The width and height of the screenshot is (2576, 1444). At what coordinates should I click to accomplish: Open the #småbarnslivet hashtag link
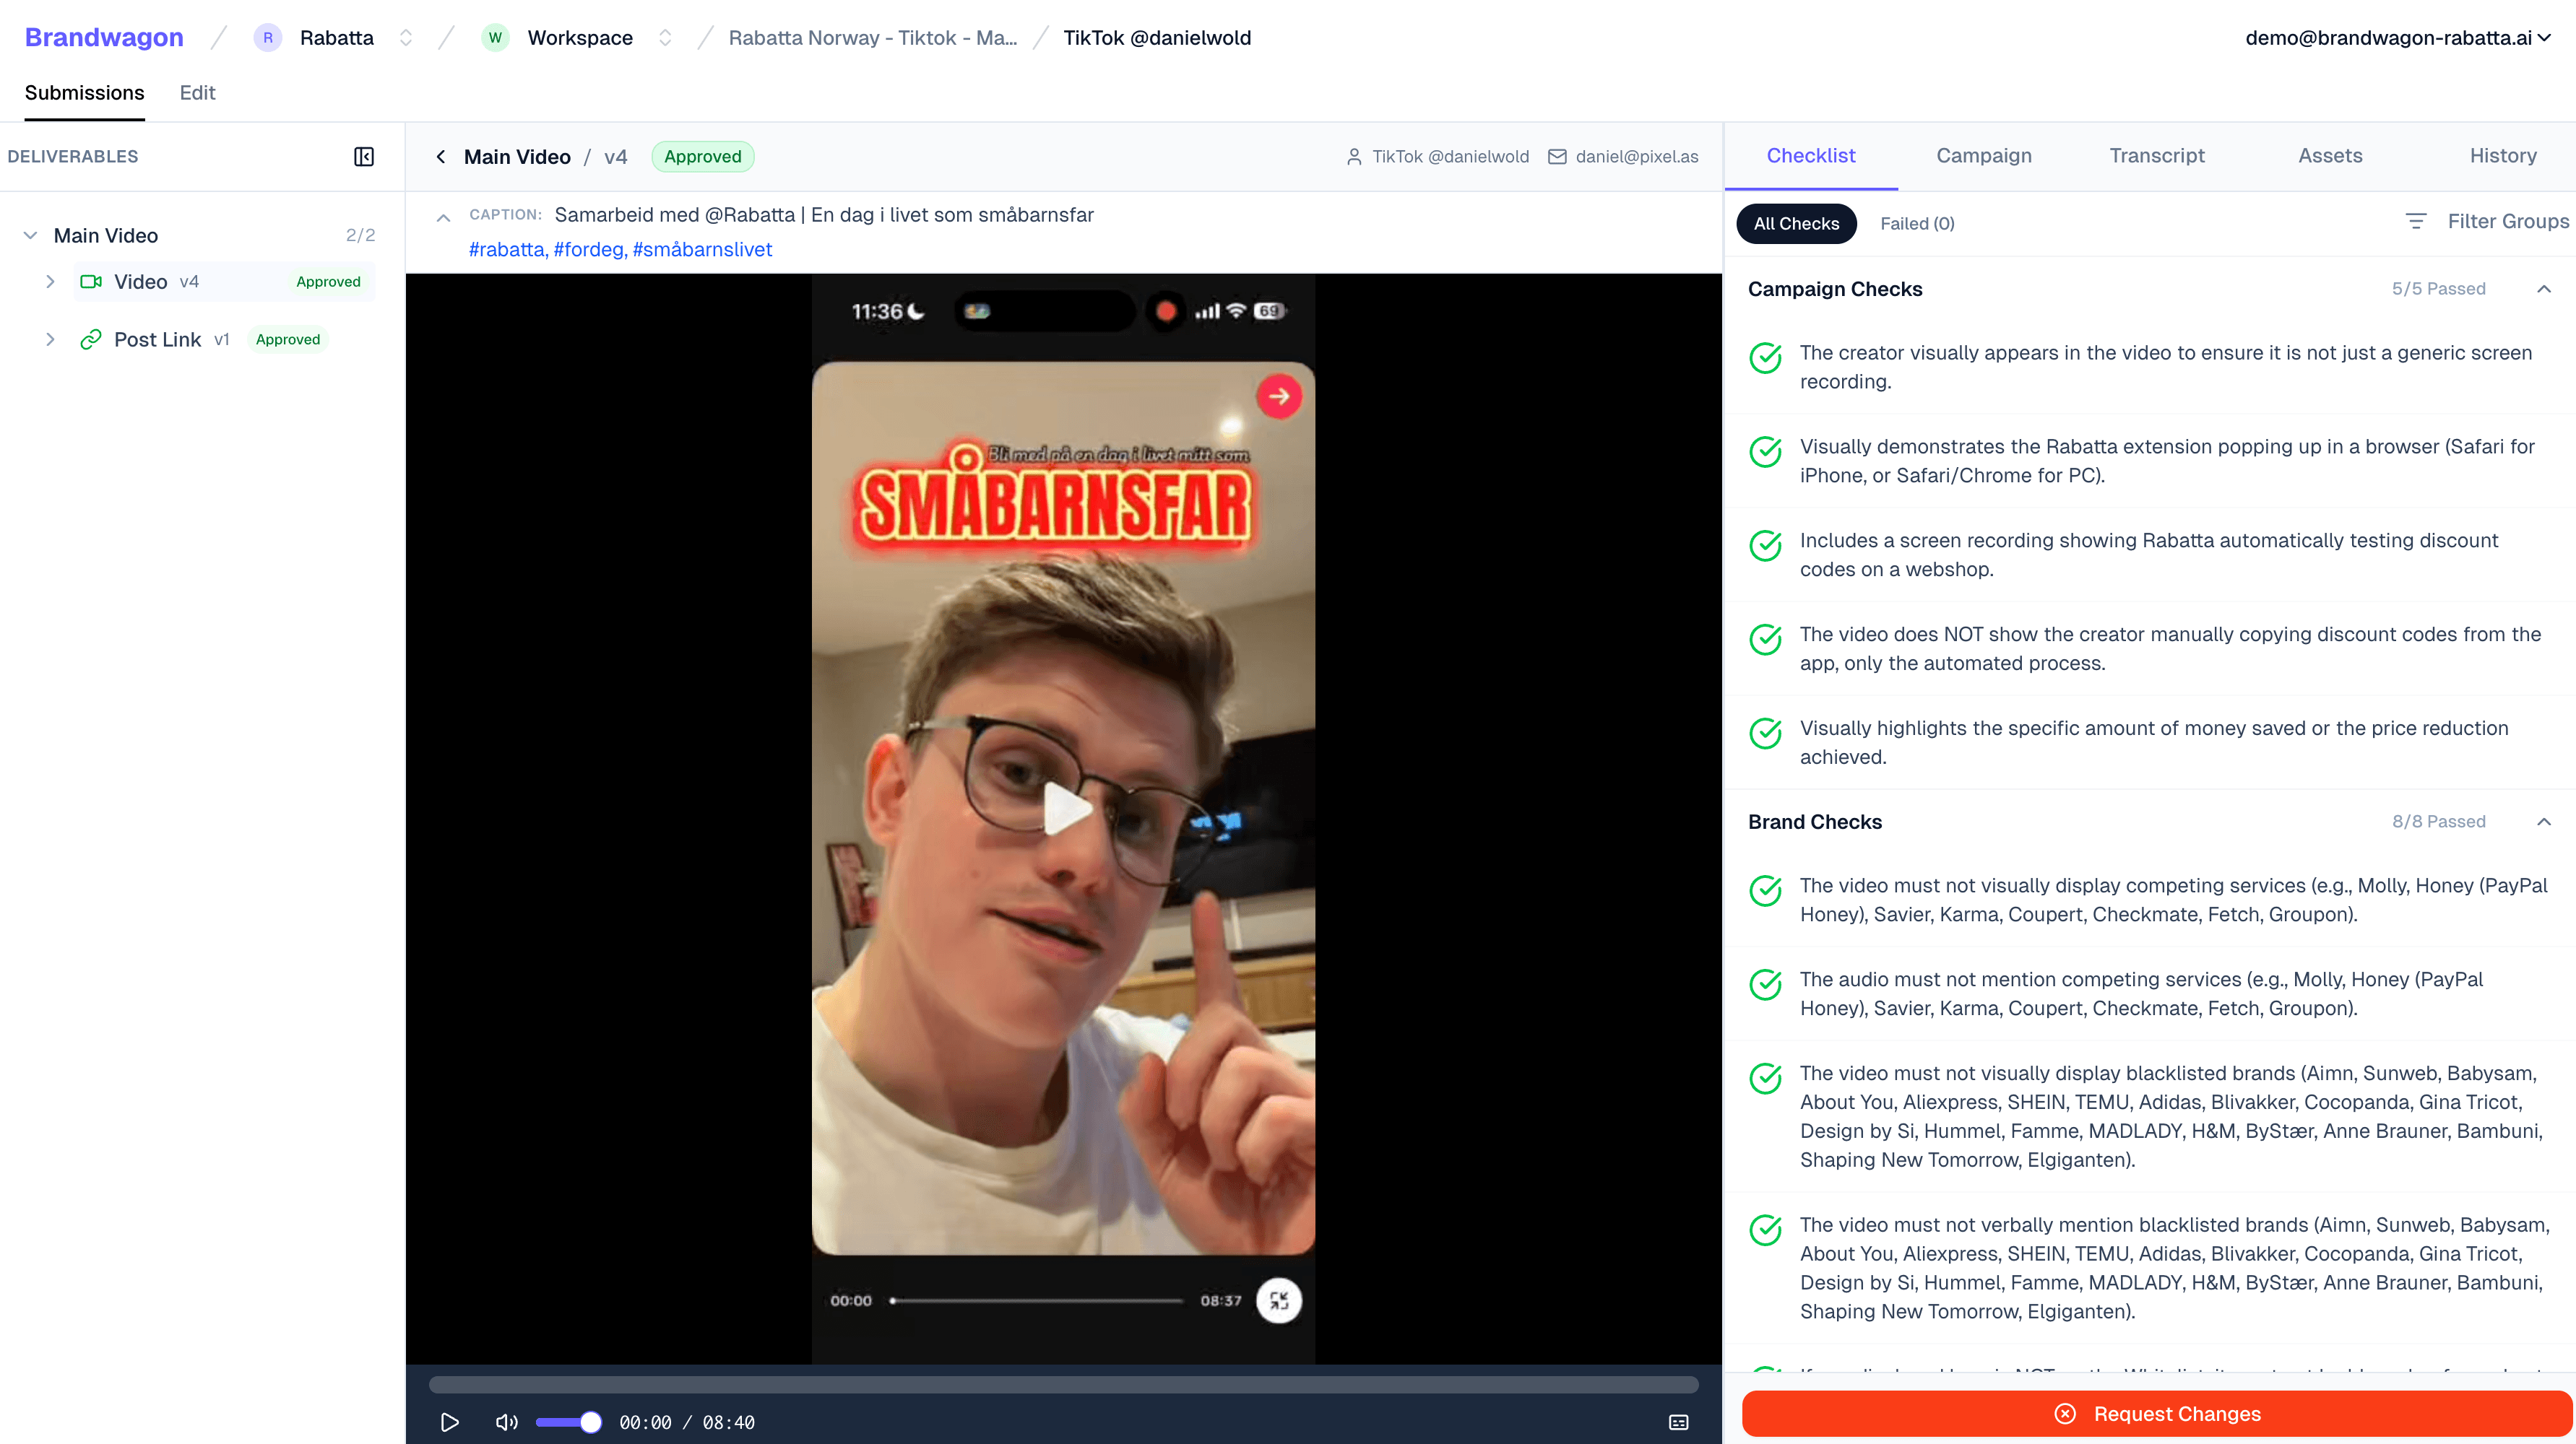(x=702, y=250)
